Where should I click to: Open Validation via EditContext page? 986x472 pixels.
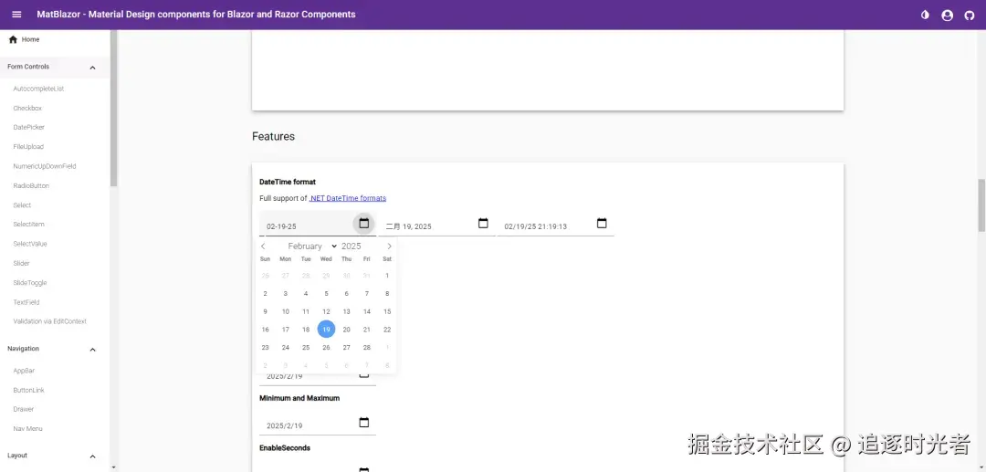pos(49,321)
